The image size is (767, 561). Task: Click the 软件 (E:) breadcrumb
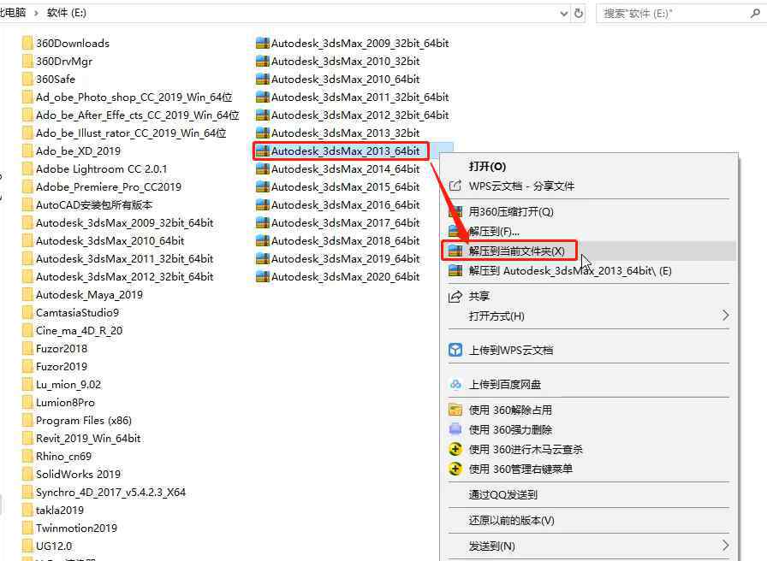[x=67, y=13]
